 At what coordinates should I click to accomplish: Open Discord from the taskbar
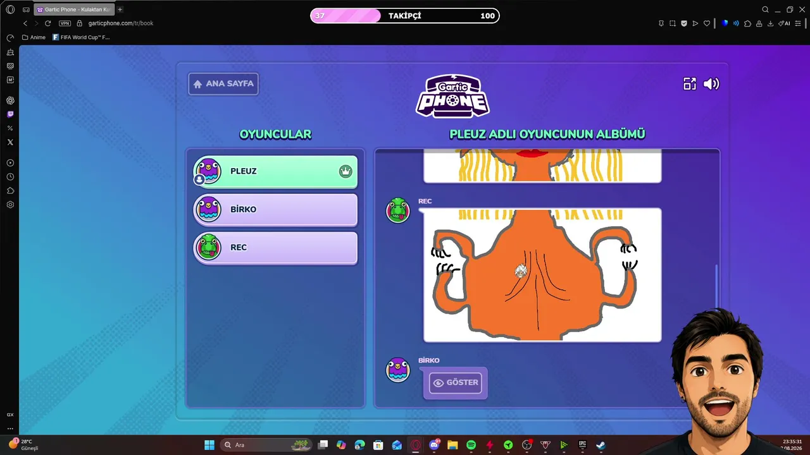click(434, 445)
